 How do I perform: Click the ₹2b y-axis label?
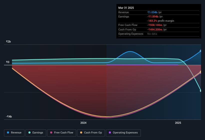tap(8, 41)
